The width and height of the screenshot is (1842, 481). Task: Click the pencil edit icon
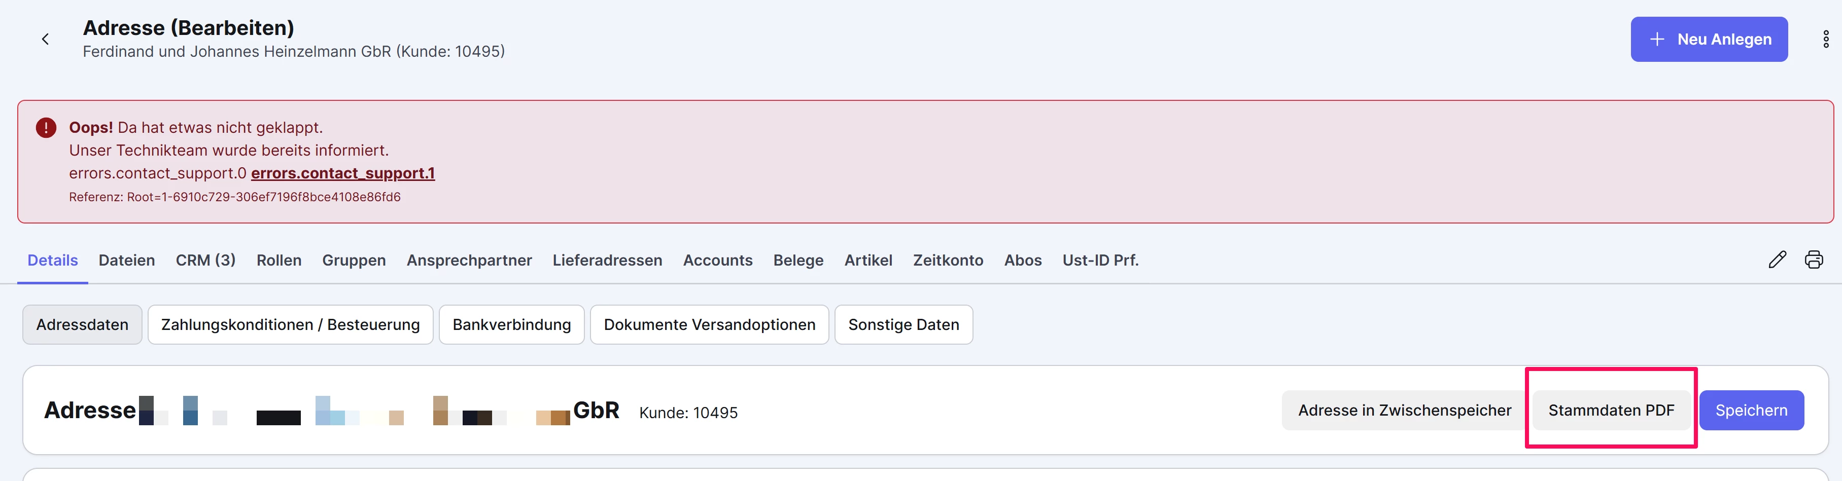click(x=1777, y=260)
